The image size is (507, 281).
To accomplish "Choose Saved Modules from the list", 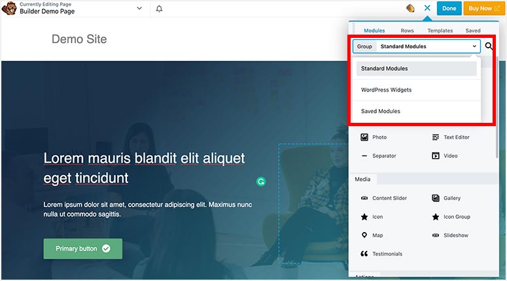I will pyautogui.click(x=417, y=111).
